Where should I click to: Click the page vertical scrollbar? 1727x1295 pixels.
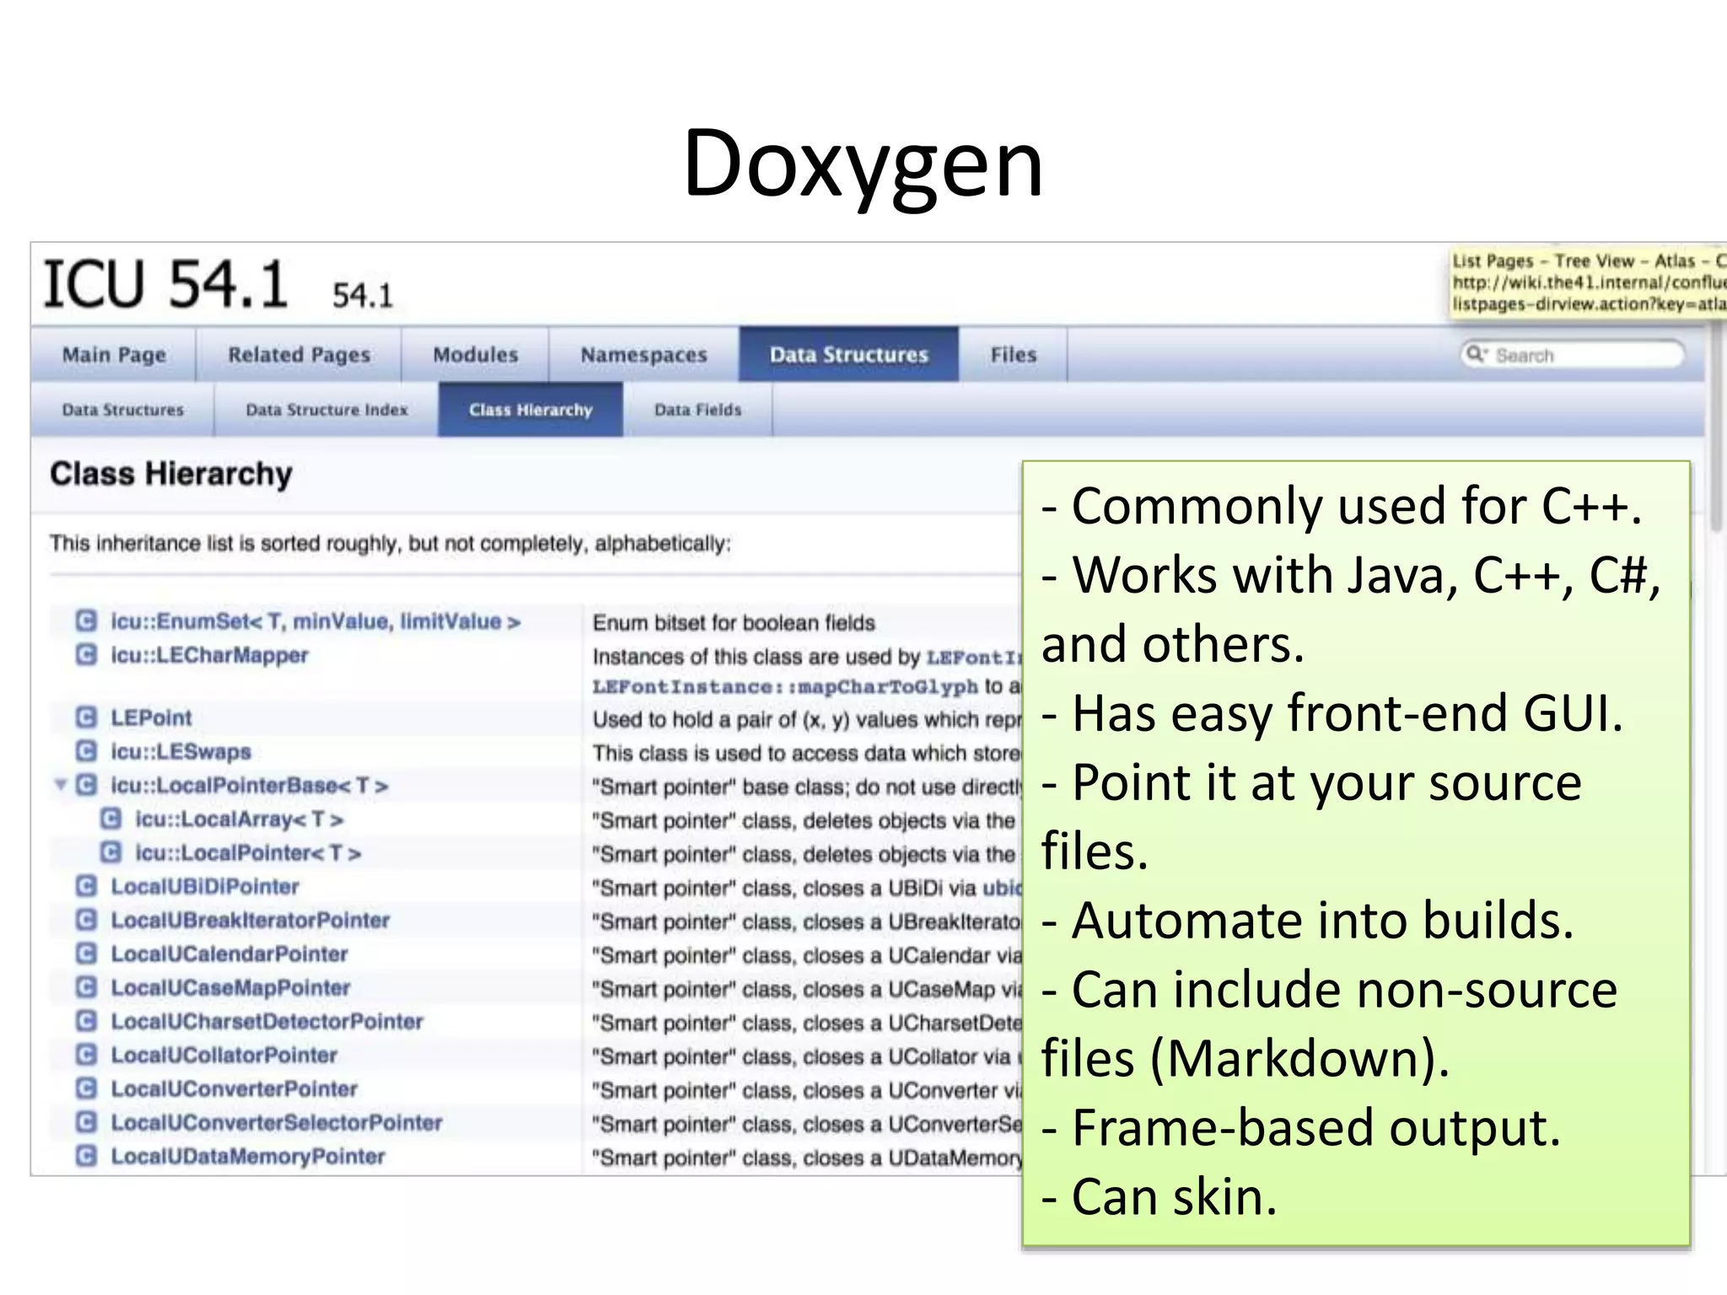click(1715, 430)
